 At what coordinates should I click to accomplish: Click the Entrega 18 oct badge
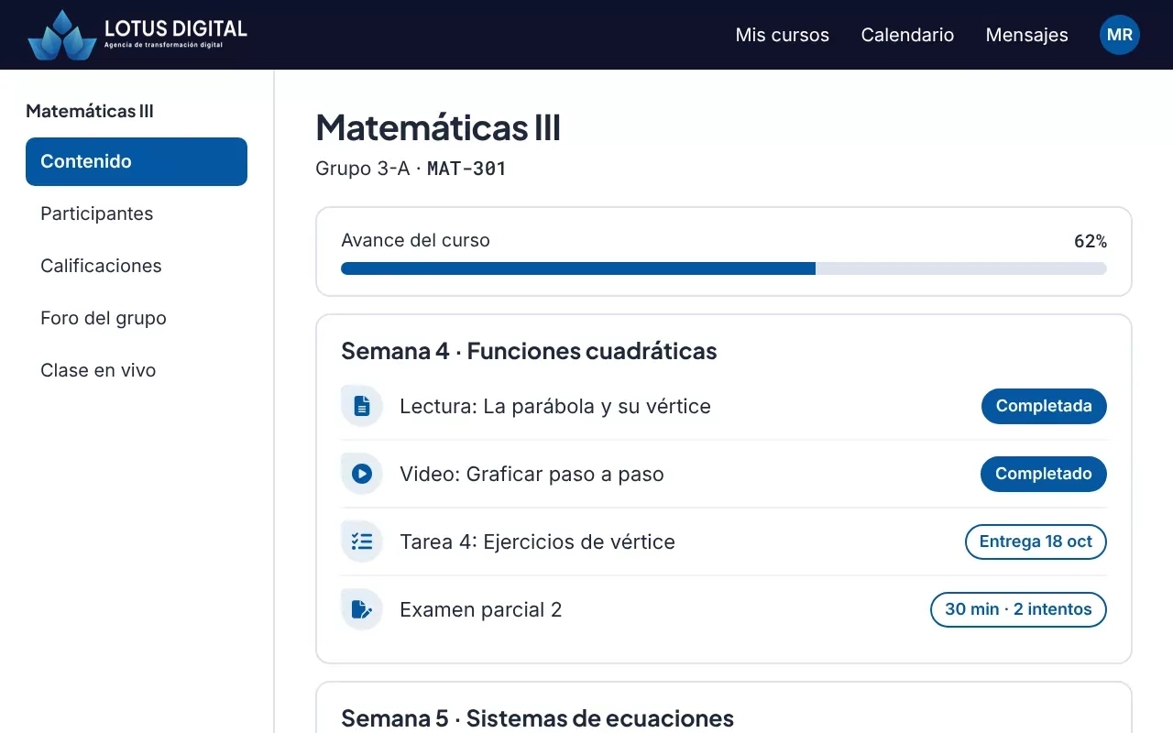1036,542
